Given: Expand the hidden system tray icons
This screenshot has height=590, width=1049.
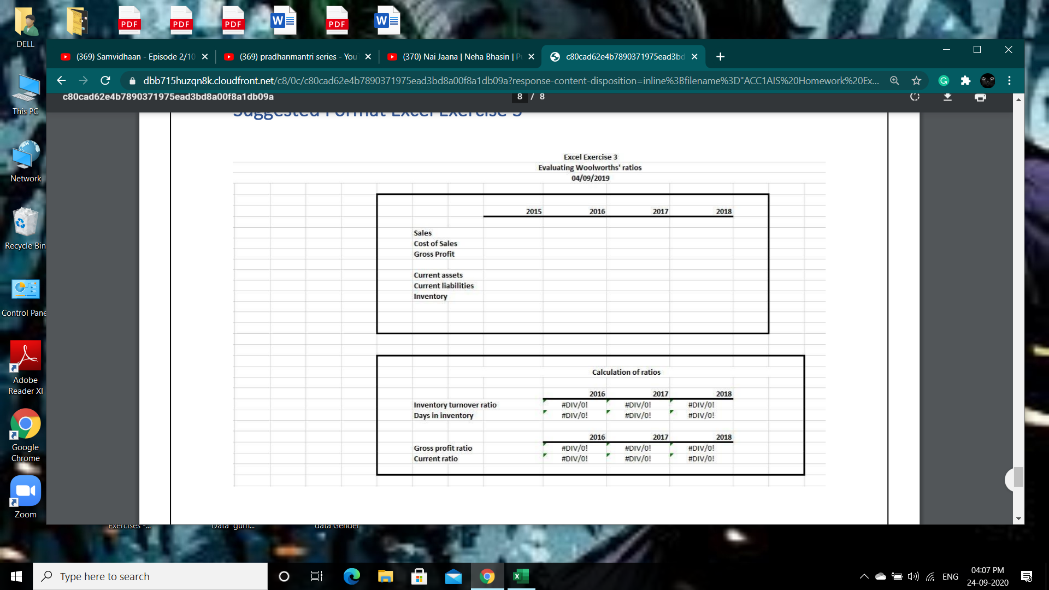Looking at the screenshot, I should pos(864,576).
